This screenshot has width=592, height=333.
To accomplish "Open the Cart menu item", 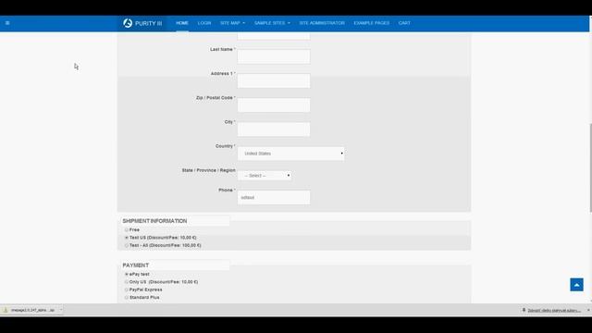I will (x=404, y=23).
